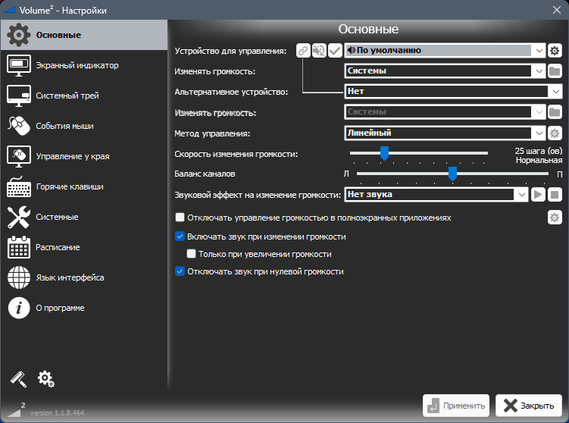Click screen-edge icon for Управление у края
Image resolution: width=569 pixels, height=423 pixels.
click(x=19, y=156)
